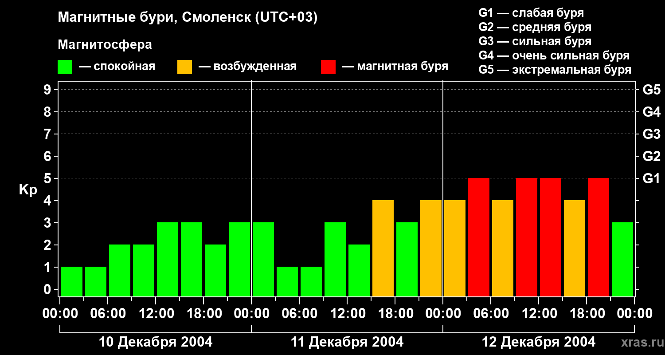This screenshot has width=665, height=355.
Task: Click the 12:00 tick label for 10 December
Action: [x=156, y=314]
